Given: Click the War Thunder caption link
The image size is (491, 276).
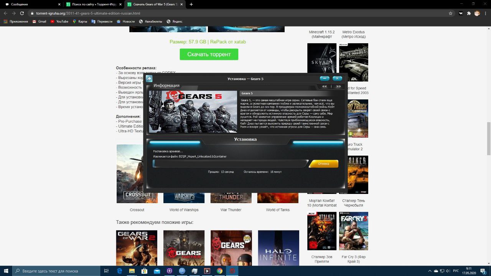Looking at the screenshot, I should tap(231, 210).
